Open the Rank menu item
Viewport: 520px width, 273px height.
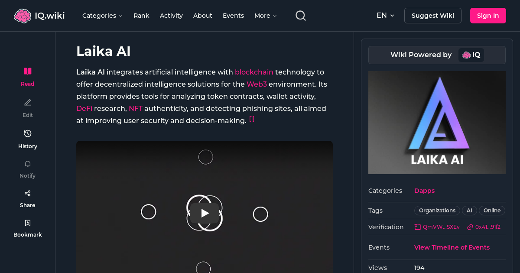click(141, 15)
